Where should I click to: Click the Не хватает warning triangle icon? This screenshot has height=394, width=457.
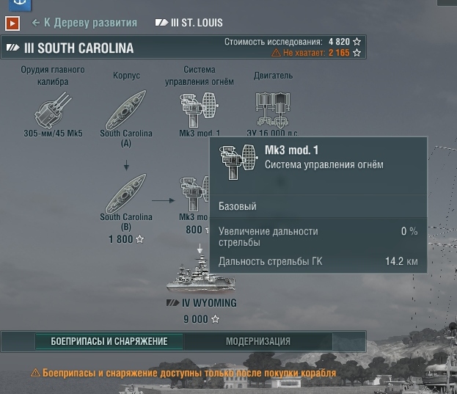(x=276, y=53)
